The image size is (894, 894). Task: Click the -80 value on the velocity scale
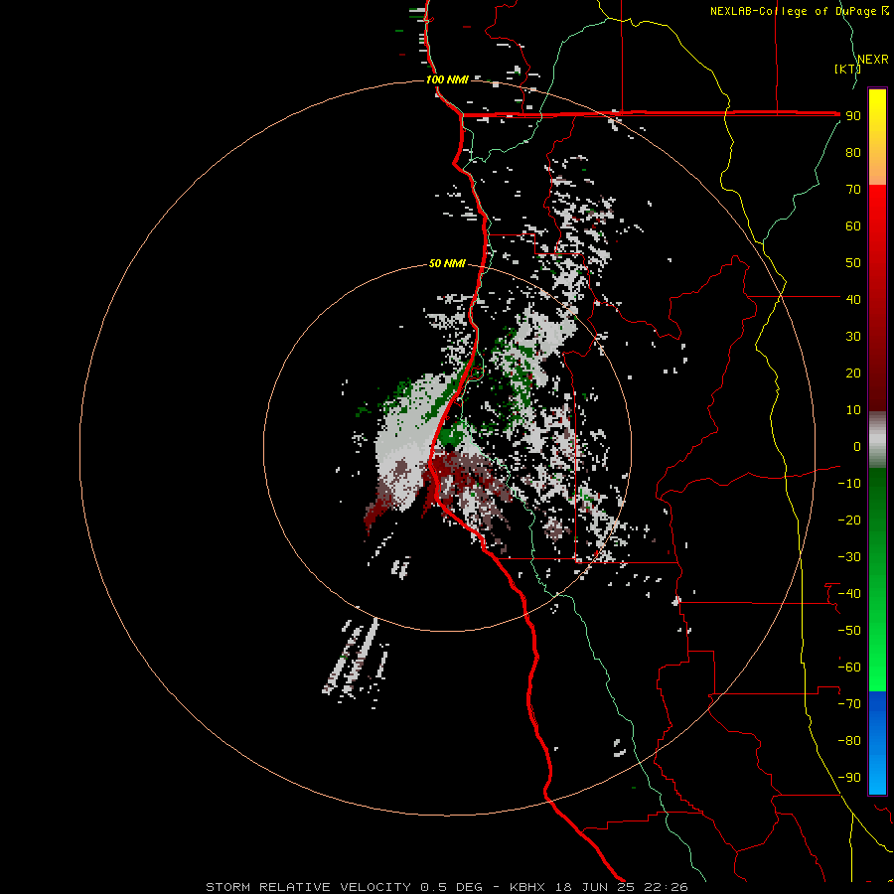pos(849,741)
